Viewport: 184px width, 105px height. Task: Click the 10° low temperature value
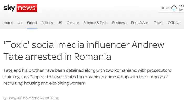click(181, 10)
